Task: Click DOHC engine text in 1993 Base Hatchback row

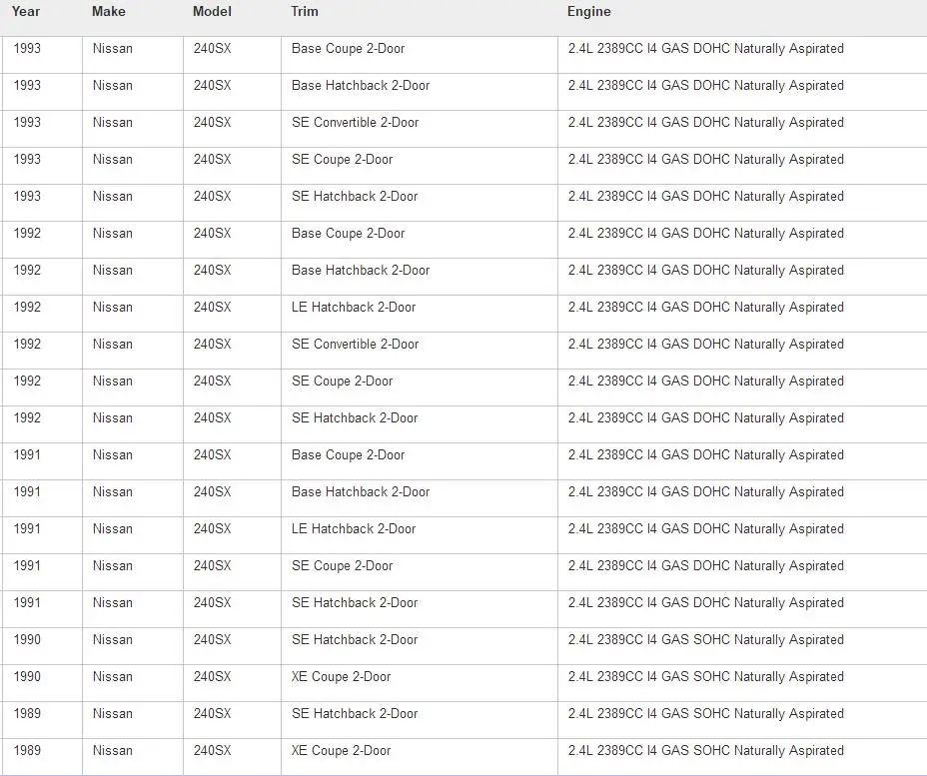Action: tap(706, 86)
